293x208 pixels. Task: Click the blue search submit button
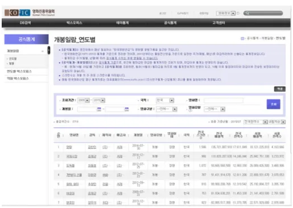coord(273,104)
